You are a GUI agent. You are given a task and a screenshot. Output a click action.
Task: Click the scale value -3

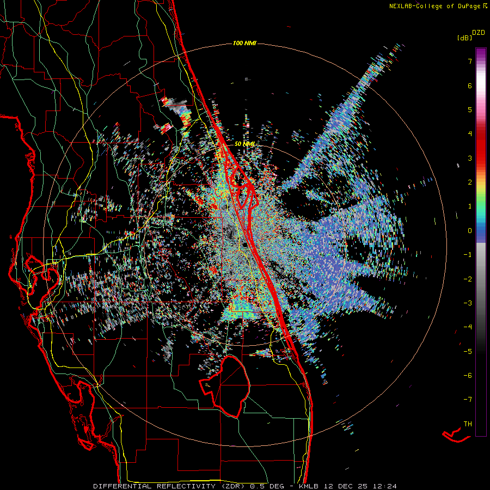click(468, 303)
